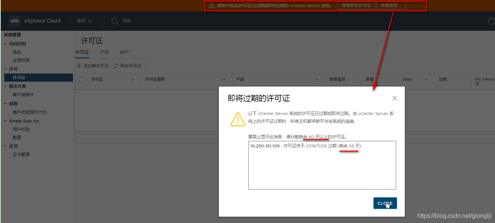Image resolution: width=495 pixels, height=223 pixels.
Task: Open 客户端插件 in the sidebar
Action: [23, 95]
